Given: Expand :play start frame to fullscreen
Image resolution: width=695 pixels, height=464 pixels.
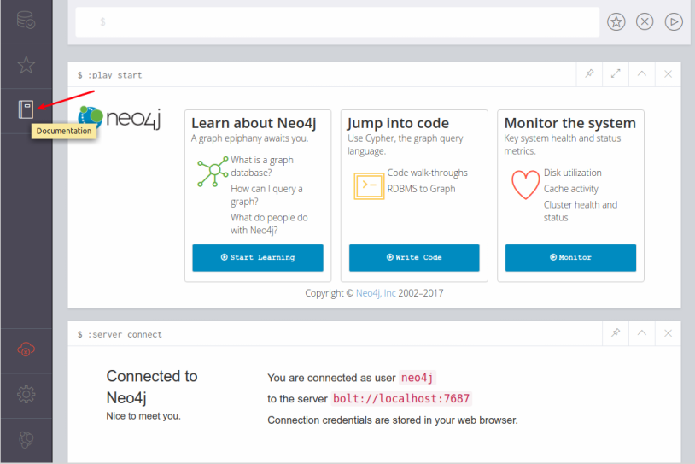Looking at the screenshot, I should [x=616, y=74].
